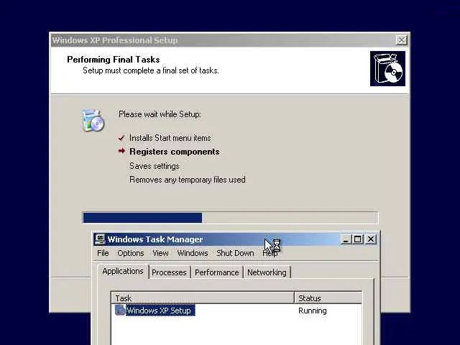The image size is (460, 345).
Task: Click the Performing Final Tasks heading
Action: [x=114, y=60]
